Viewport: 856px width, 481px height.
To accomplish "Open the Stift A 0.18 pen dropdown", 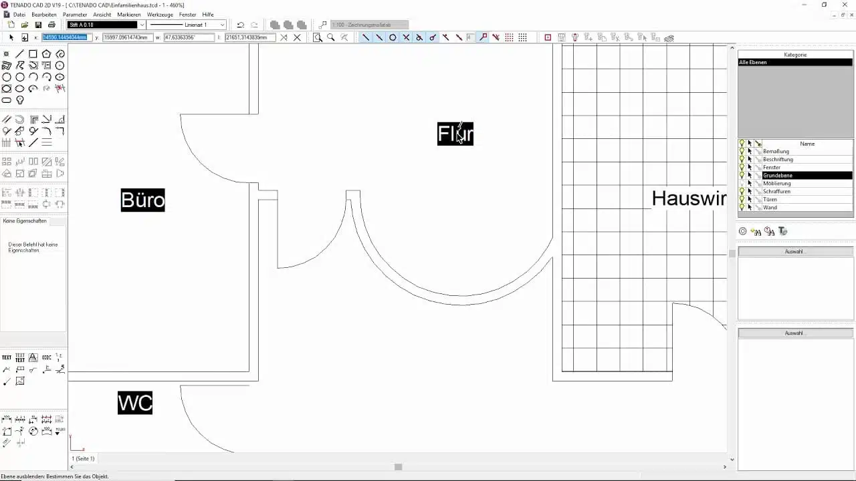I will point(142,25).
